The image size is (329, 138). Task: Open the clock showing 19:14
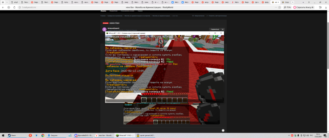(x=318, y=135)
